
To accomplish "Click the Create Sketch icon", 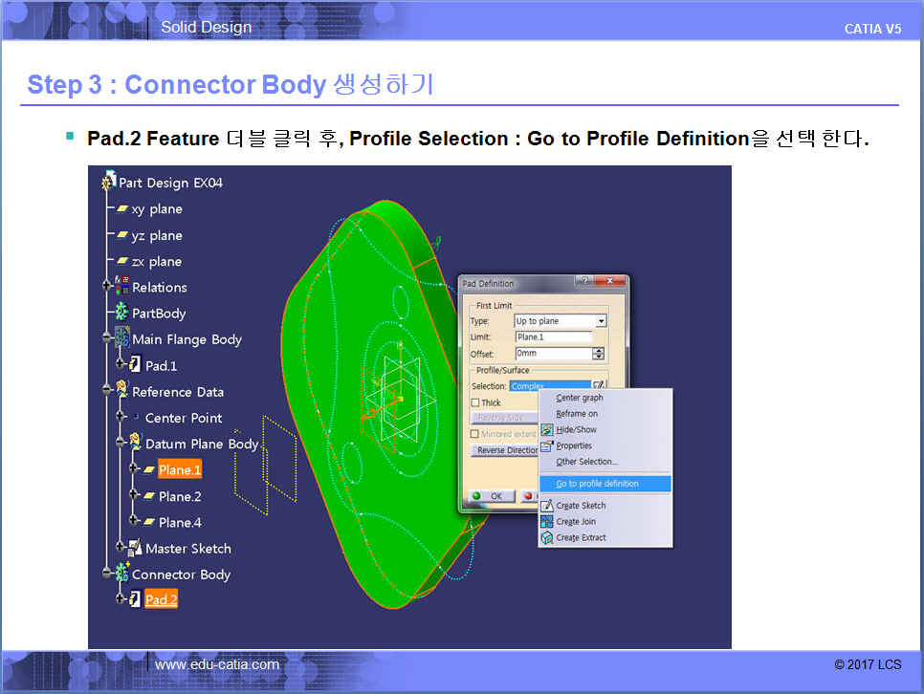I will [547, 506].
